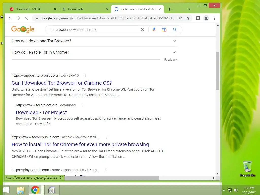Close the Downloads tab
Image resolution: width=260 pixels, height=195 pixels.
tap(107, 9)
